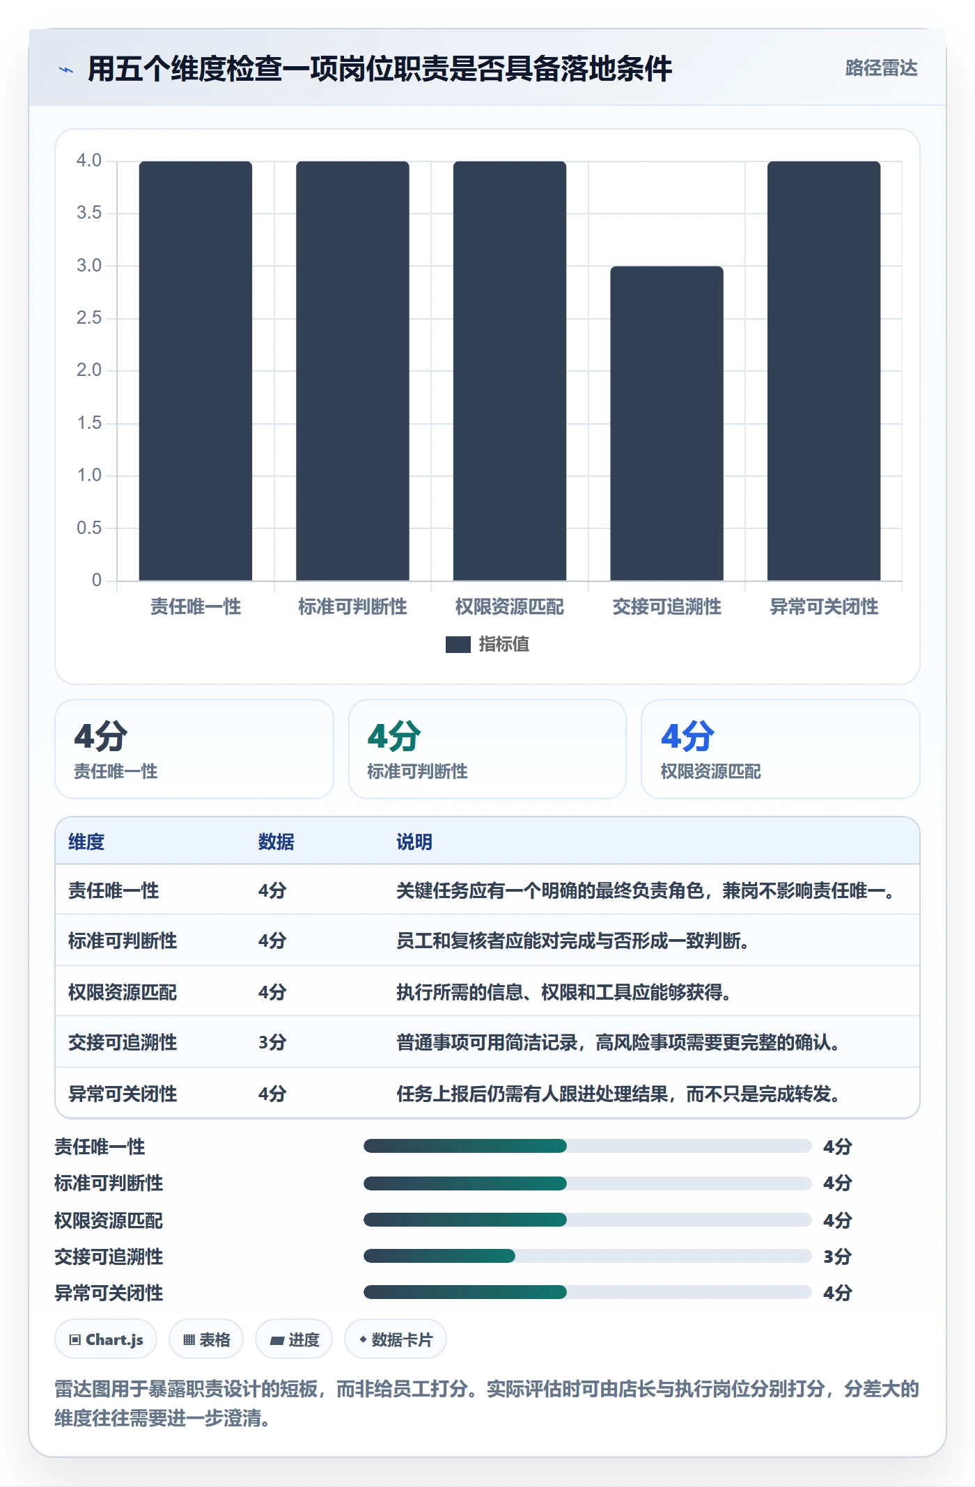Screen dimensions: 975x1487
Task: Click the 3分 cell in the table
Action: 272,1042
